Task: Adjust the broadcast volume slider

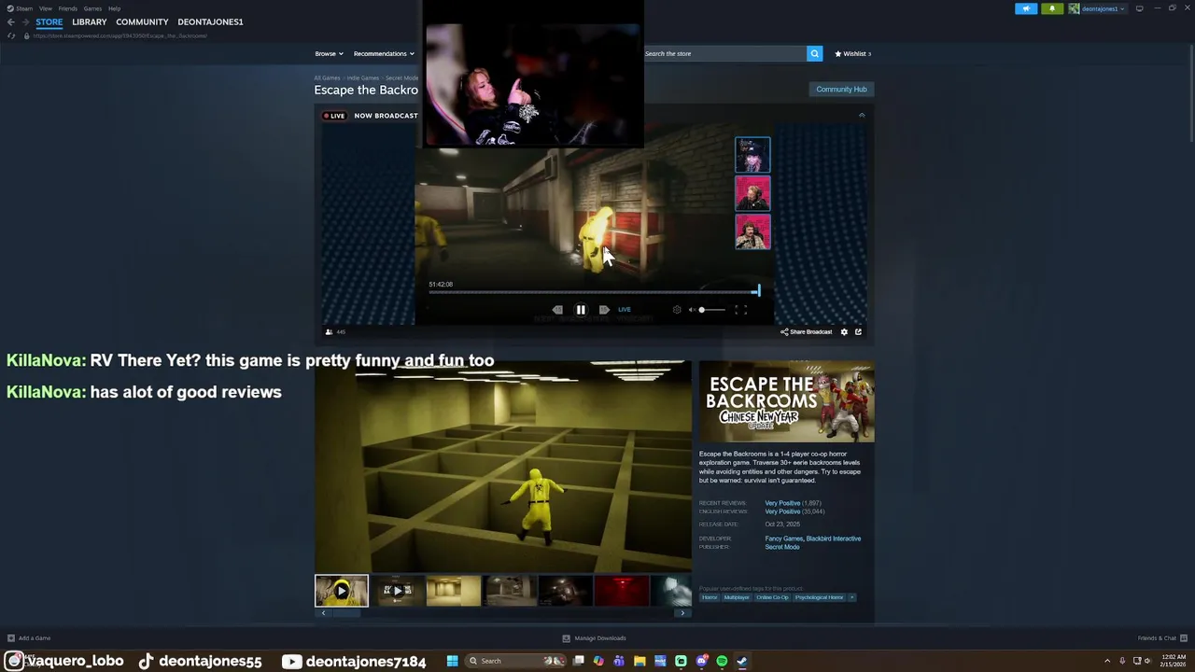Action: (x=711, y=310)
